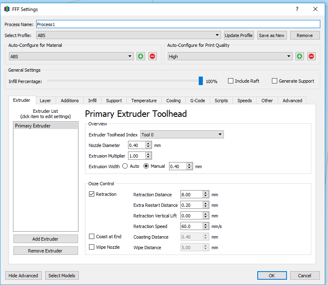Image resolution: width=328 pixels, height=285 pixels.
Task: Switch to the Temperature tab
Action: tap(144, 101)
